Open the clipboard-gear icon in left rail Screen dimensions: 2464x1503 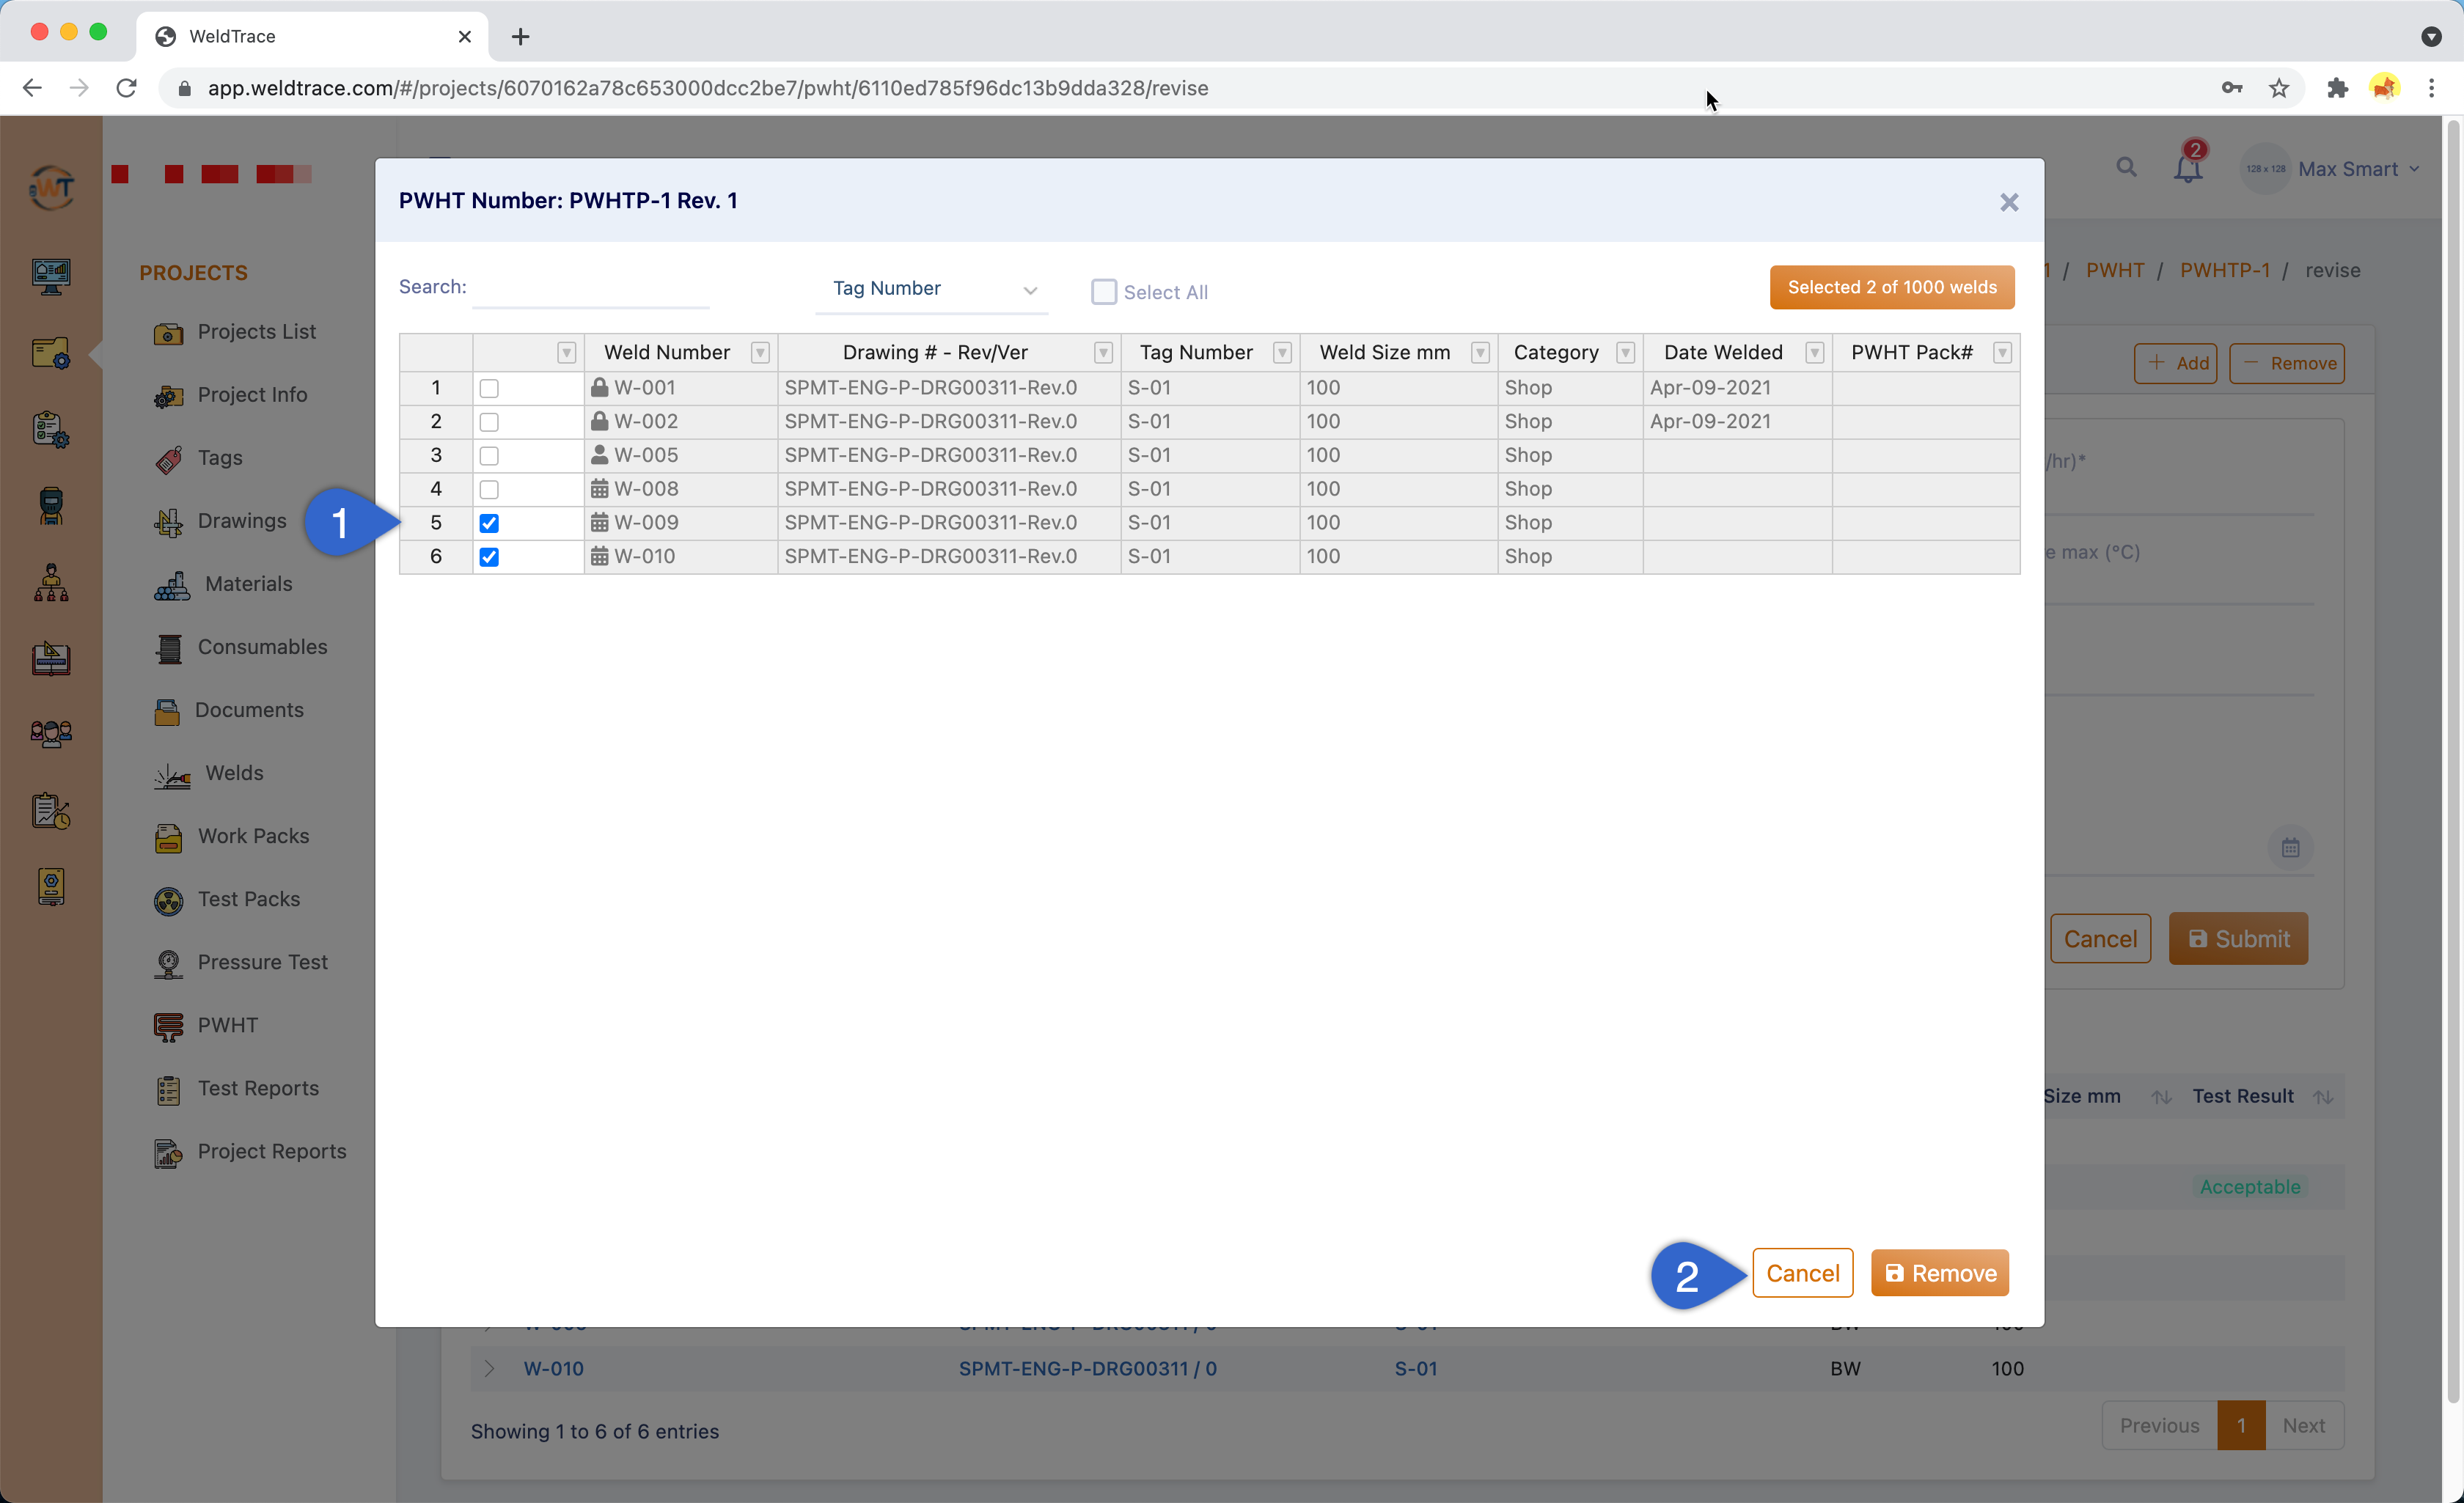tap(51, 430)
